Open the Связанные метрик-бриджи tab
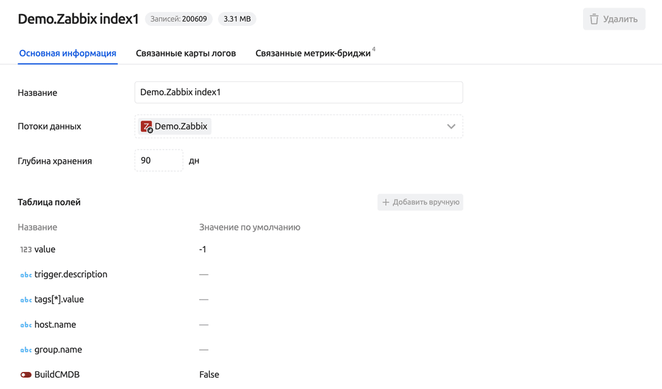The width and height of the screenshot is (662, 389). [x=313, y=53]
